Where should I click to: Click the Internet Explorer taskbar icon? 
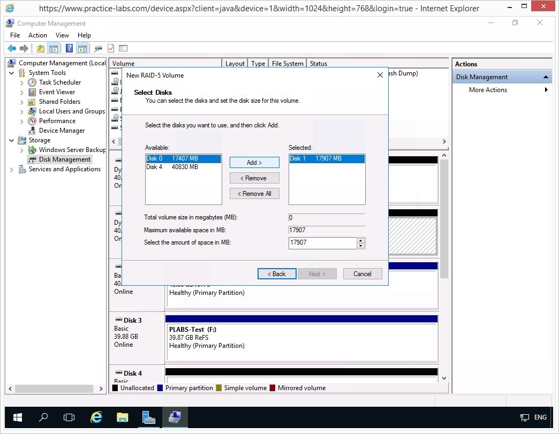96,417
